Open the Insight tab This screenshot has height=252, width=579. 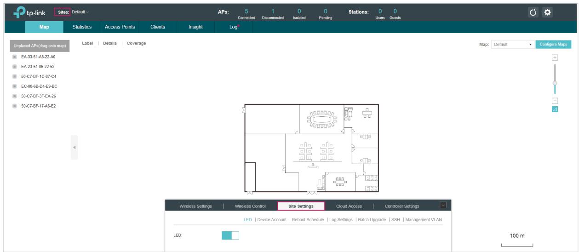coord(195,27)
